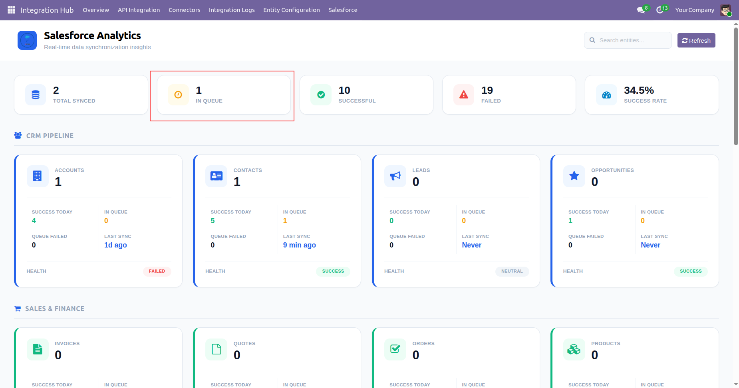Open the user avatar menu
Image resolution: width=739 pixels, height=388 pixels.
pyautogui.click(x=725, y=10)
